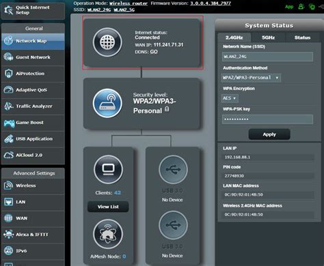
Task: Click the Clients computer monitor icon
Action: 108,169
